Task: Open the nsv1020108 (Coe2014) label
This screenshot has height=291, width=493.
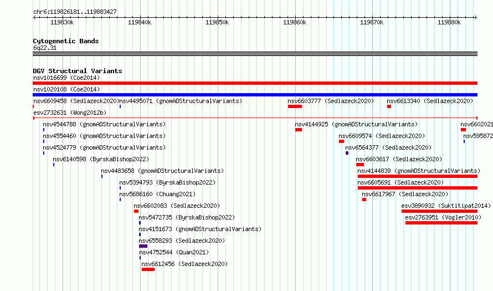Action: (x=66, y=89)
